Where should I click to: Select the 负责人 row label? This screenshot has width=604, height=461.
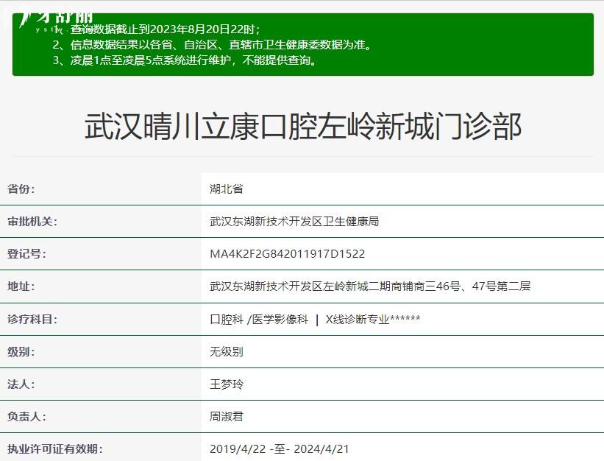tap(26, 416)
